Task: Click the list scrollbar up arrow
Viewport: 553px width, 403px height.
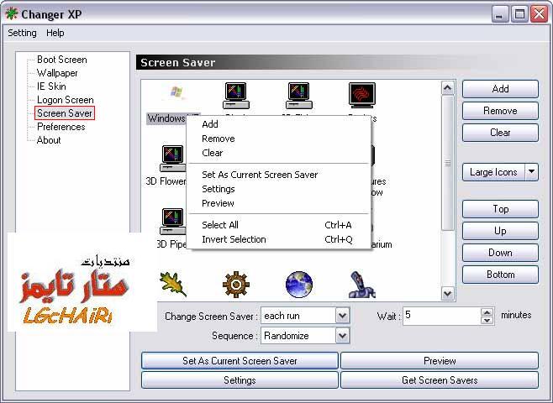Action: click(x=448, y=87)
